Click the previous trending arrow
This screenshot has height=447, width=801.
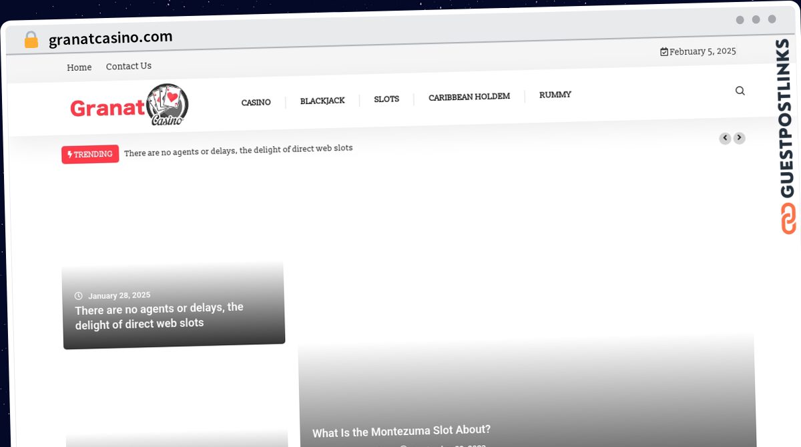tap(725, 138)
